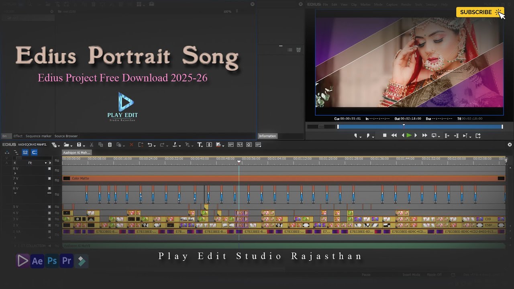Switch to the Source Browser tab
The image size is (514, 289).
(x=66, y=136)
